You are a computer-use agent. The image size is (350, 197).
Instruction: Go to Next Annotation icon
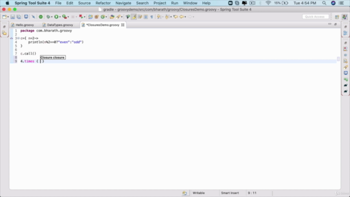point(159,17)
